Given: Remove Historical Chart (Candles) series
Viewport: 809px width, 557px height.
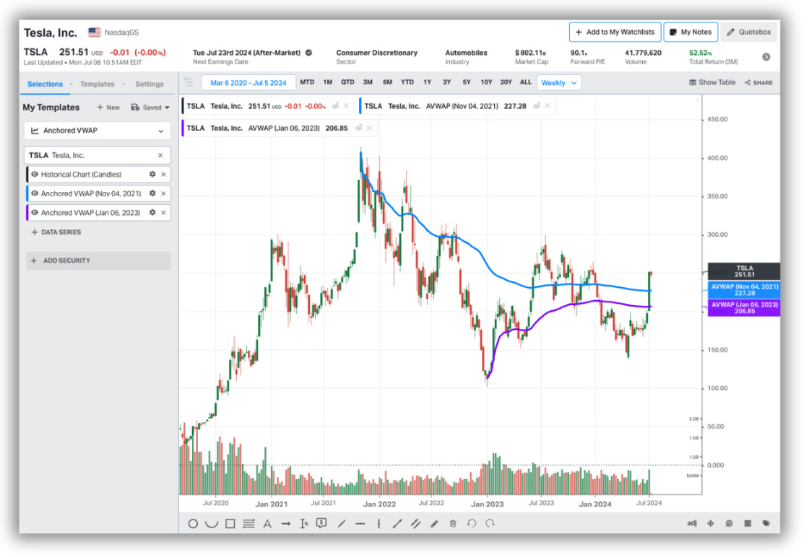Looking at the screenshot, I should [x=163, y=175].
